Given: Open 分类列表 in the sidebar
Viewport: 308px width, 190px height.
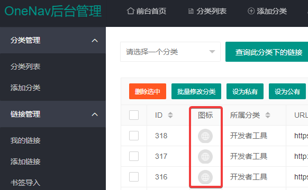Looking at the screenshot, I should point(25,66).
